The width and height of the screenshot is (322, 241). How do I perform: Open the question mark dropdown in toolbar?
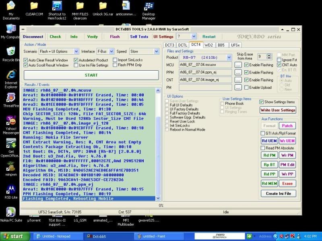pos(194,37)
